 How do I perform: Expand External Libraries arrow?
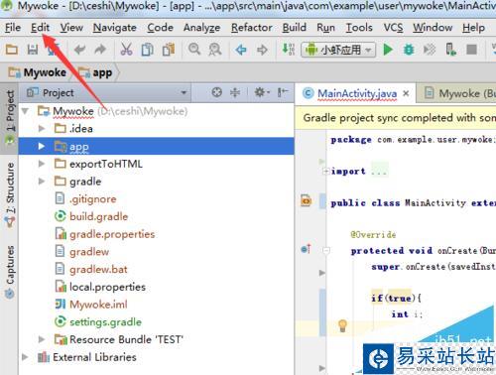click(x=25, y=357)
